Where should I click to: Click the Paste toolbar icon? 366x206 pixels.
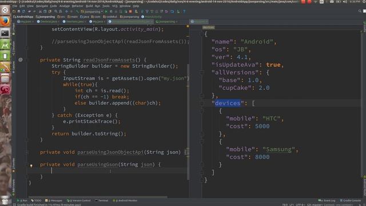tap(50, 11)
